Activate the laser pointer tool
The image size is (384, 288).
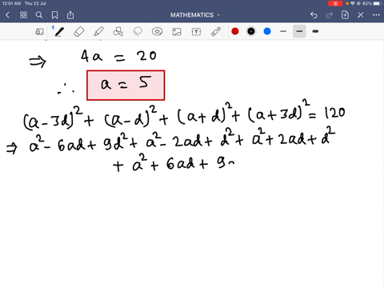pyautogui.click(x=216, y=32)
